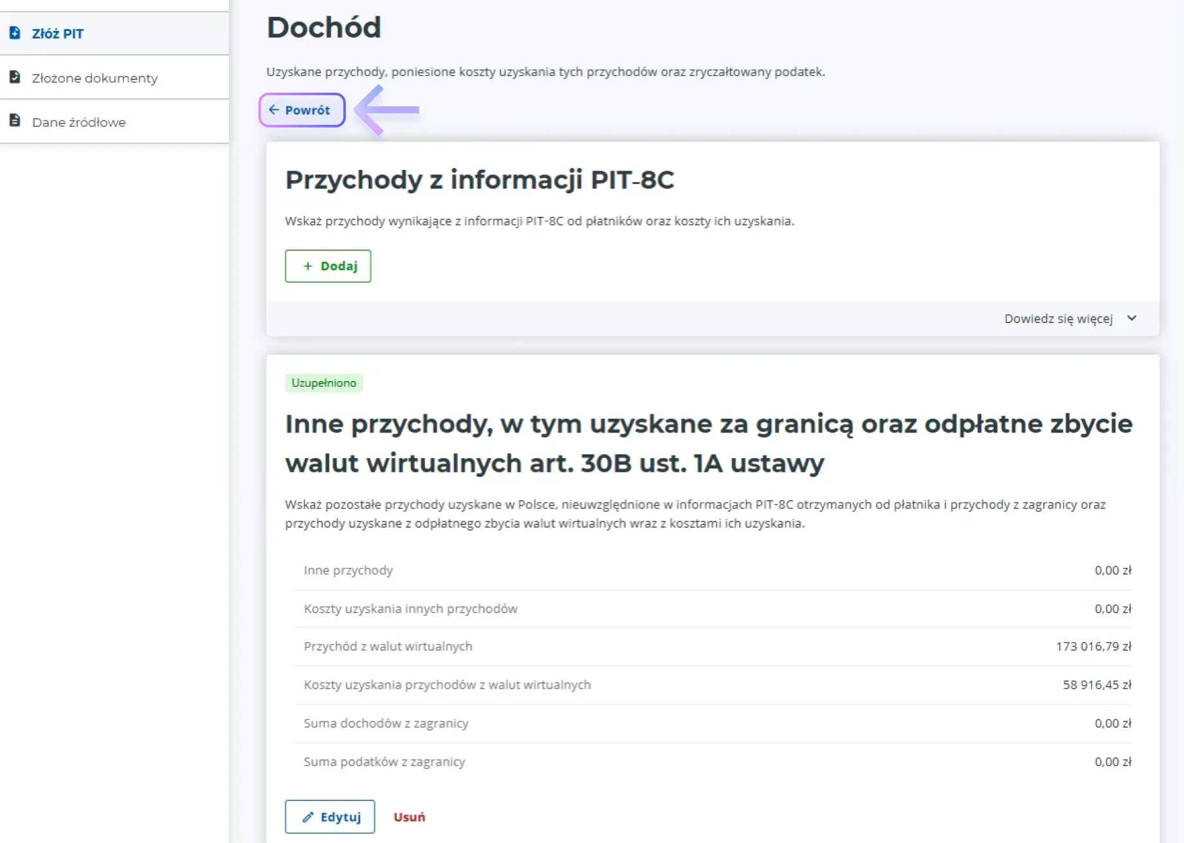1184x843 pixels.
Task: Click the Dochód page heading
Action: 323,28
